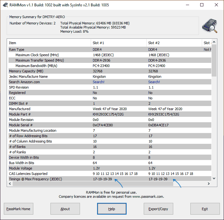Click Memory Load: 8% text
The width and height of the screenshot is (224, 220).
pos(74,31)
